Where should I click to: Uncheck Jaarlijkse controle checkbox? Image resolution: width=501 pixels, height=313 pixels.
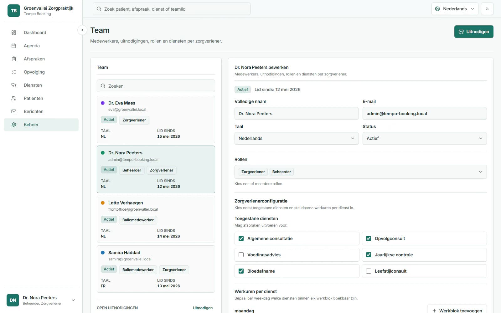(369, 255)
